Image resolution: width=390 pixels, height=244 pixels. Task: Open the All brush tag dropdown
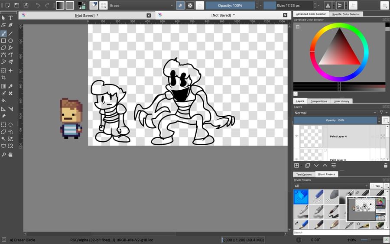coord(331,186)
